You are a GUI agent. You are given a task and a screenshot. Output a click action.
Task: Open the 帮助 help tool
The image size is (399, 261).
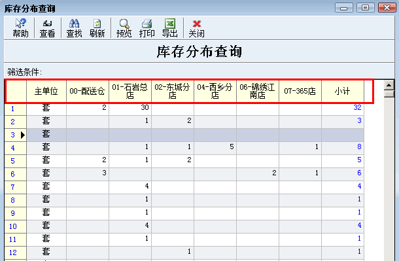[x=20, y=28]
